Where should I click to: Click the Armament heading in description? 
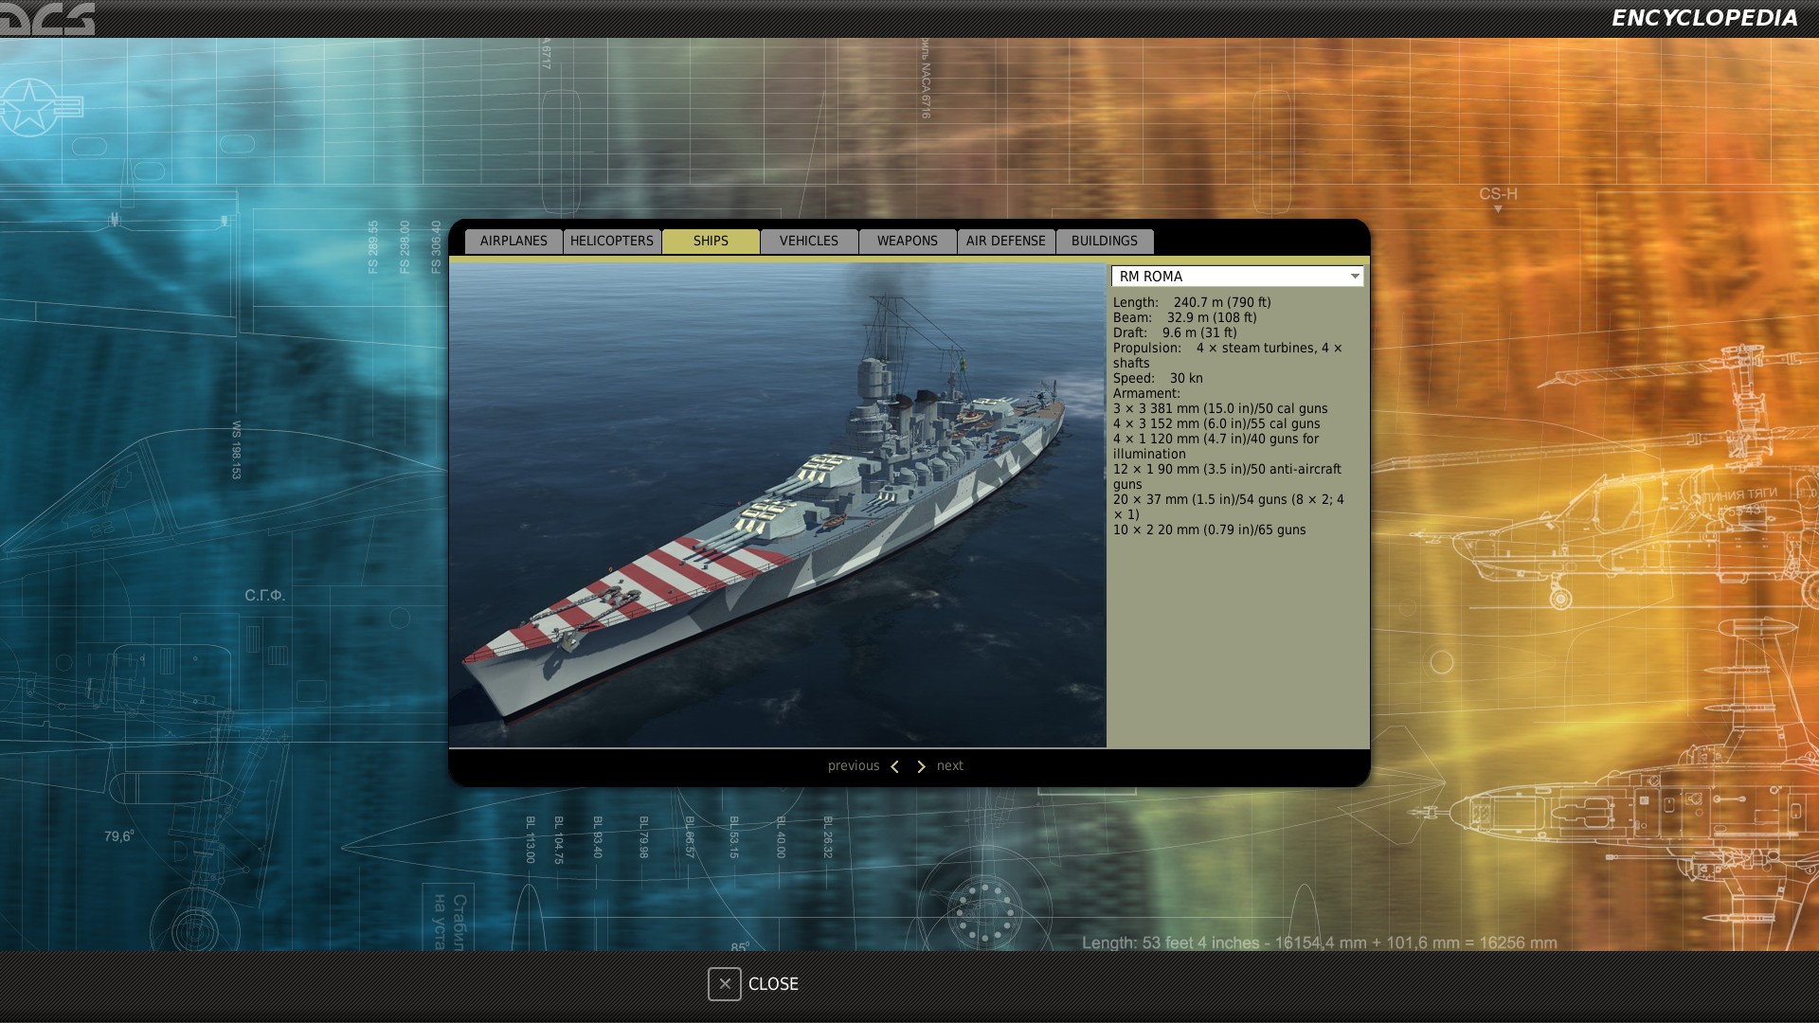1146,393
